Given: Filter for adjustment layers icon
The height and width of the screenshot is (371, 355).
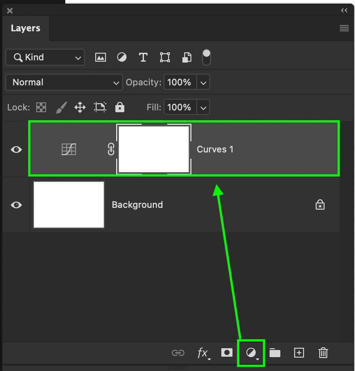Looking at the screenshot, I should (122, 57).
